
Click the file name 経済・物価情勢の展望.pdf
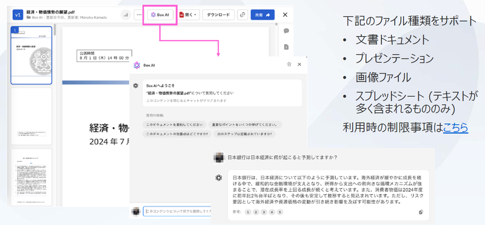coord(50,12)
